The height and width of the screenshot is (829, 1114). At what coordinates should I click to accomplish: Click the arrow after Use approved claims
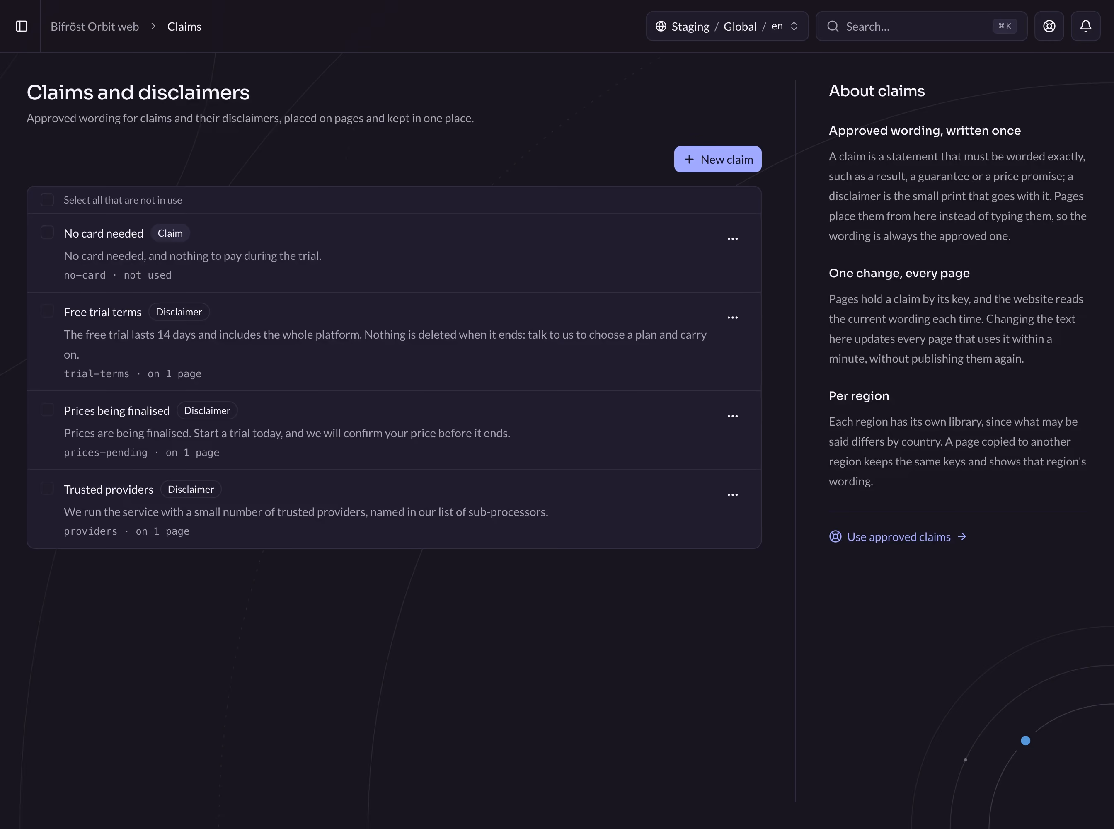pos(962,537)
